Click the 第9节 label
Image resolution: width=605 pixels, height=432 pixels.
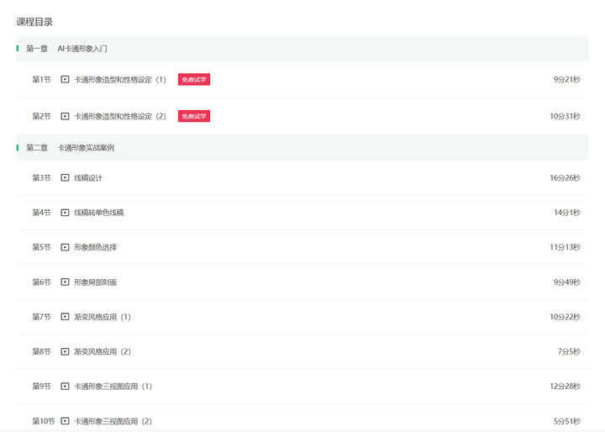(x=41, y=387)
